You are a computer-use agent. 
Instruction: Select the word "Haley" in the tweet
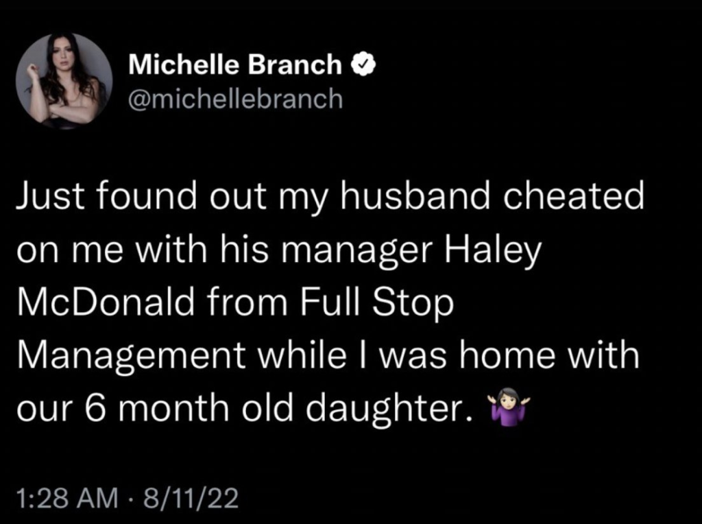(x=493, y=251)
